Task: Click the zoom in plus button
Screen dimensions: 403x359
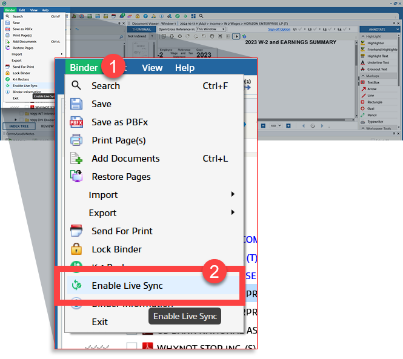Action: click(288, 125)
